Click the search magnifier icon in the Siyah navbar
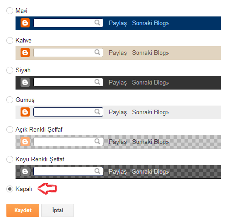The height and width of the screenshot is (223, 227). click(97, 82)
